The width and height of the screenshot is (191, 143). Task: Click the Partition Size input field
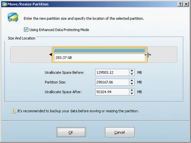(112, 82)
